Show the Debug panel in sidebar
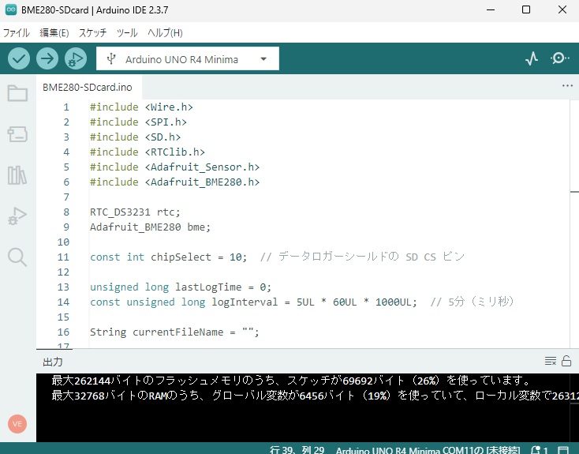Viewport: 579px width, 454px height. [x=17, y=216]
